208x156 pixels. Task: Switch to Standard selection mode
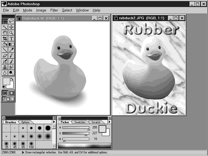(x=5, y=93)
